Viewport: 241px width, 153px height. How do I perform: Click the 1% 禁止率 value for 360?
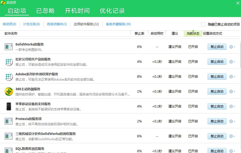point(139,92)
